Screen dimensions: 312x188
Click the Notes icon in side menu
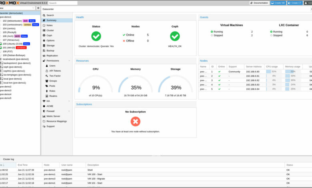pyautogui.click(x=44, y=26)
